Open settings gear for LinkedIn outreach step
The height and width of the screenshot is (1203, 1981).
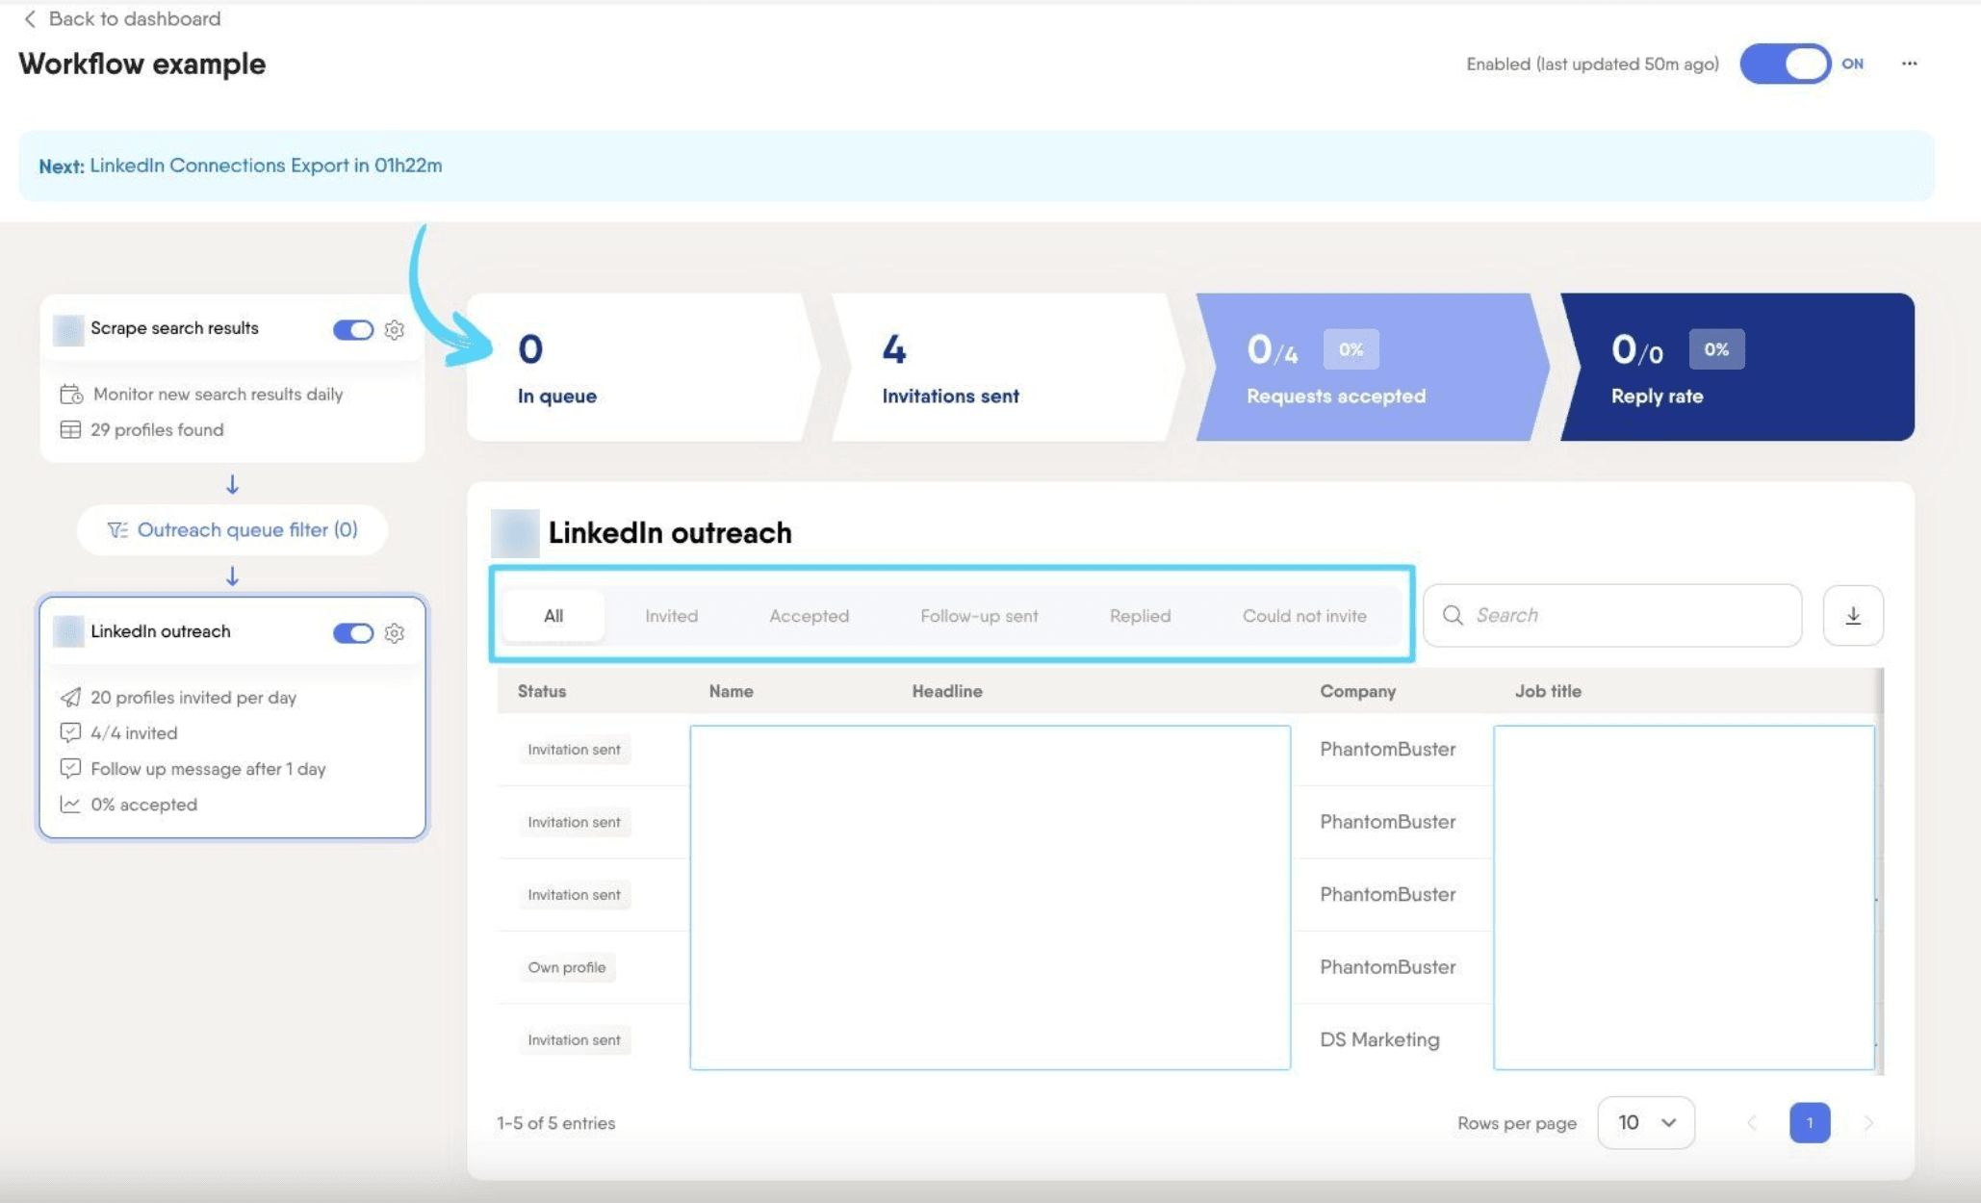[x=395, y=632]
